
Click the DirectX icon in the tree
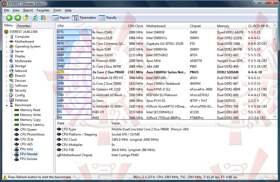point(12,76)
